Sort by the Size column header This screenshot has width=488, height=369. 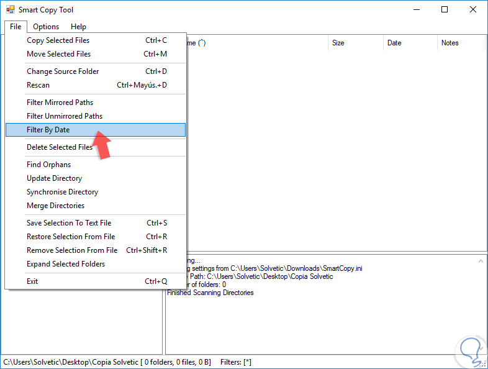tap(356, 43)
